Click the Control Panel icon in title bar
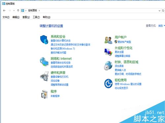This screenshot has width=165, height=123. (x=4, y=4)
